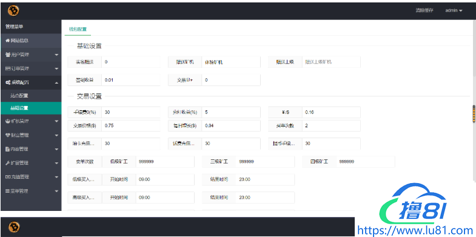Expand the 财务管理 sidebar menu arrow
This screenshot has width=476, height=237.
(56, 135)
